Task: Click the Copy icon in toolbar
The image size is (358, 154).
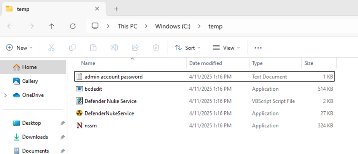Action: [72, 48]
